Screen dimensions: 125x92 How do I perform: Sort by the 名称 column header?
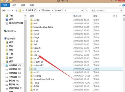pos(32,16)
